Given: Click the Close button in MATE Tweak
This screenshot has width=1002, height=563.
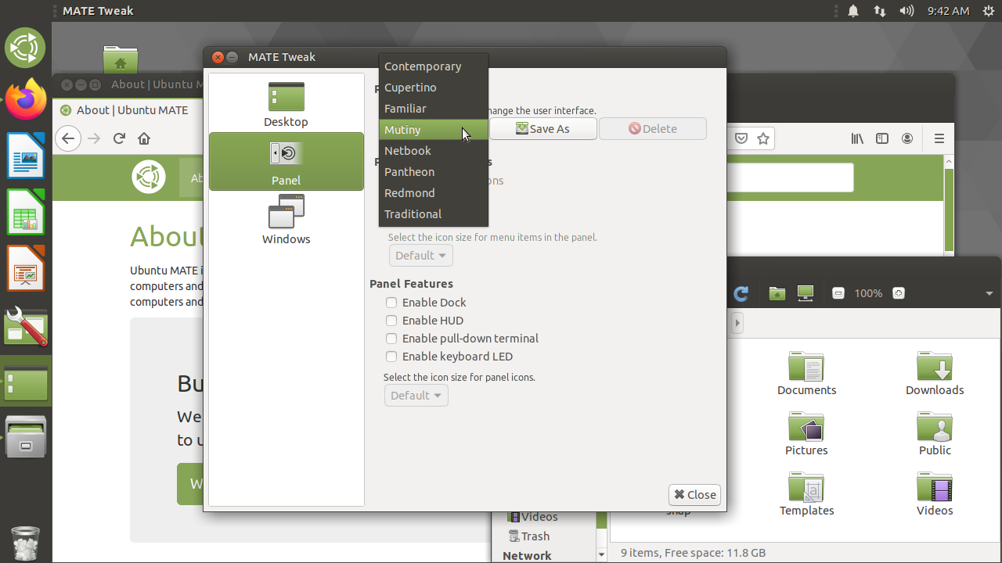Looking at the screenshot, I should 695,495.
